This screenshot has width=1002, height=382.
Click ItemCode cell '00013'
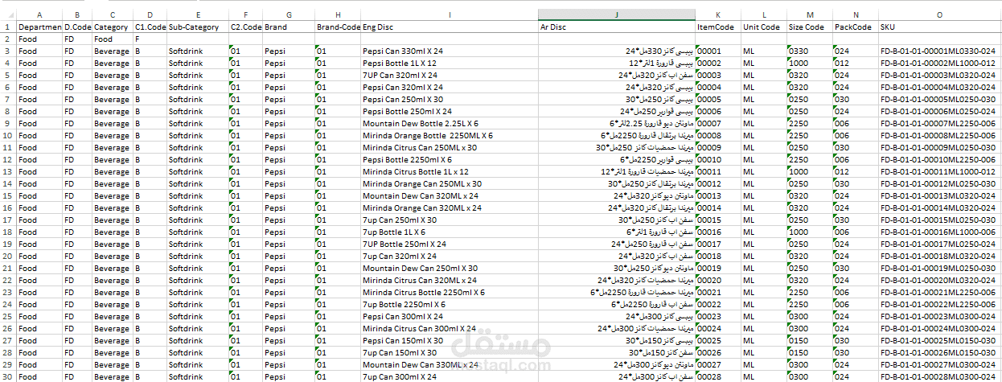click(717, 195)
